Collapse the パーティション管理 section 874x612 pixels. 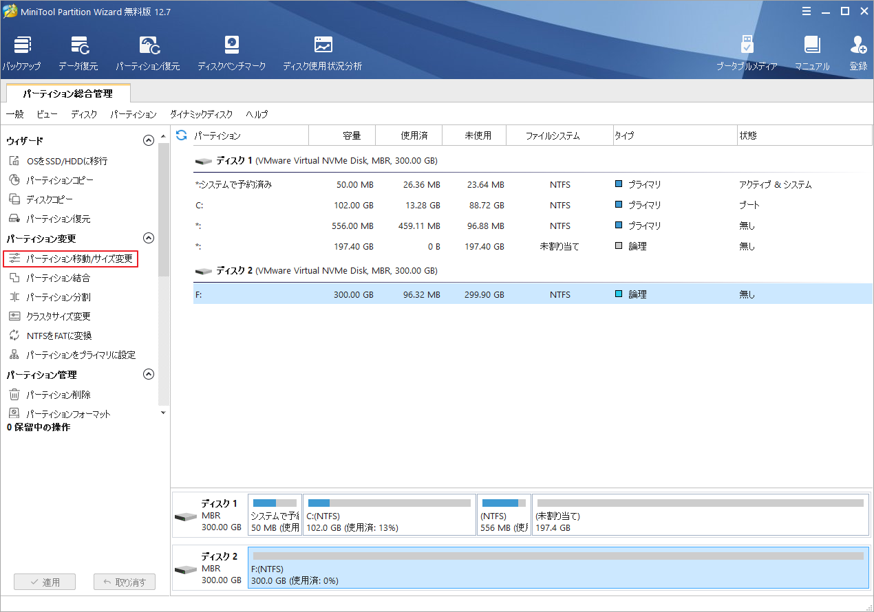point(148,374)
